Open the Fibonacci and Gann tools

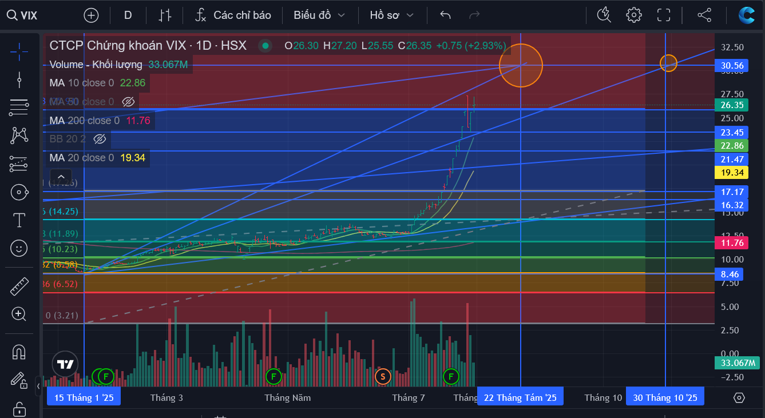[19, 106]
